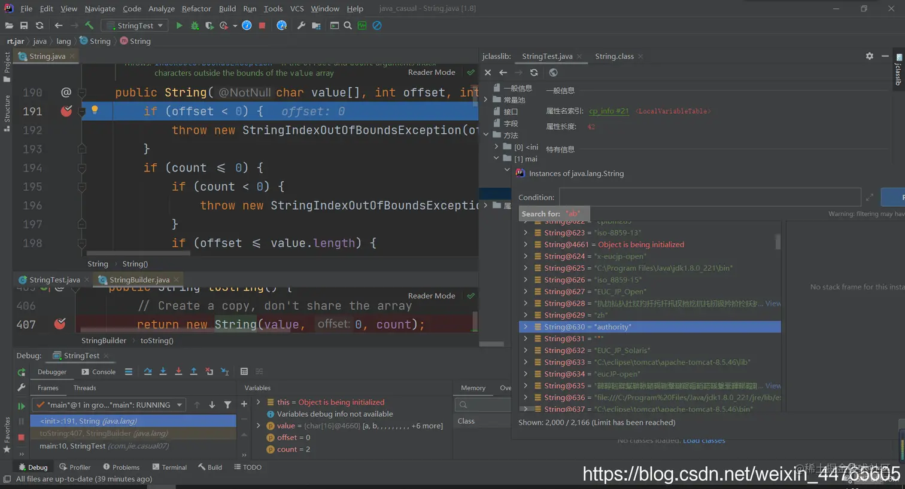Toggle Reader Mode in String.java editor
The height and width of the screenshot is (489, 905).
tap(432, 72)
